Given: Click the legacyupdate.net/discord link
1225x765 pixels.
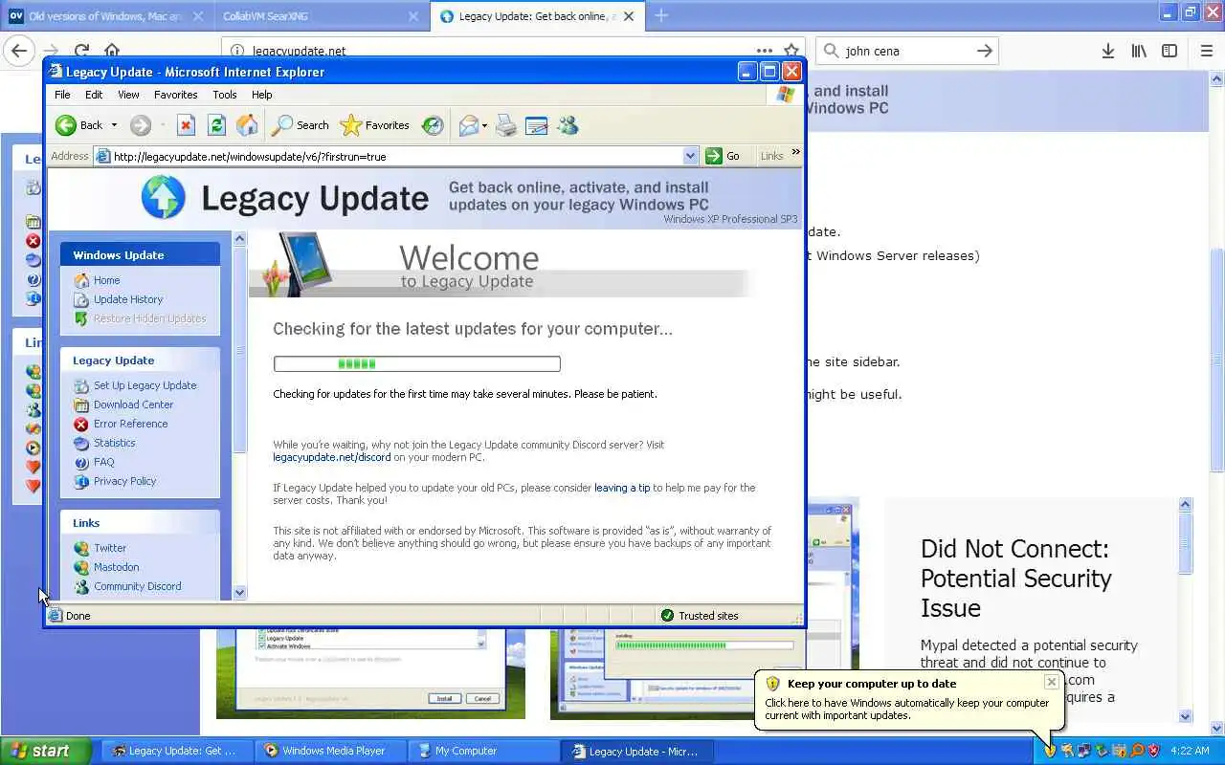Looking at the screenshot, I should (331, 457).
